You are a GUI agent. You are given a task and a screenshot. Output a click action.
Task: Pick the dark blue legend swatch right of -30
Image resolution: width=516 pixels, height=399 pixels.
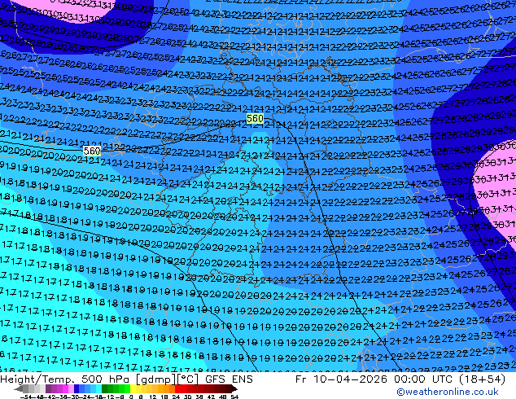coord(77,388)
